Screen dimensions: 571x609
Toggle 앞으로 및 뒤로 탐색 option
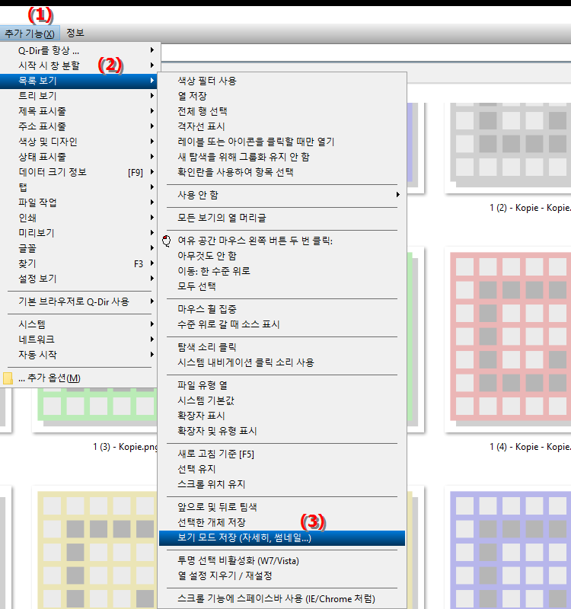(282, 507)
